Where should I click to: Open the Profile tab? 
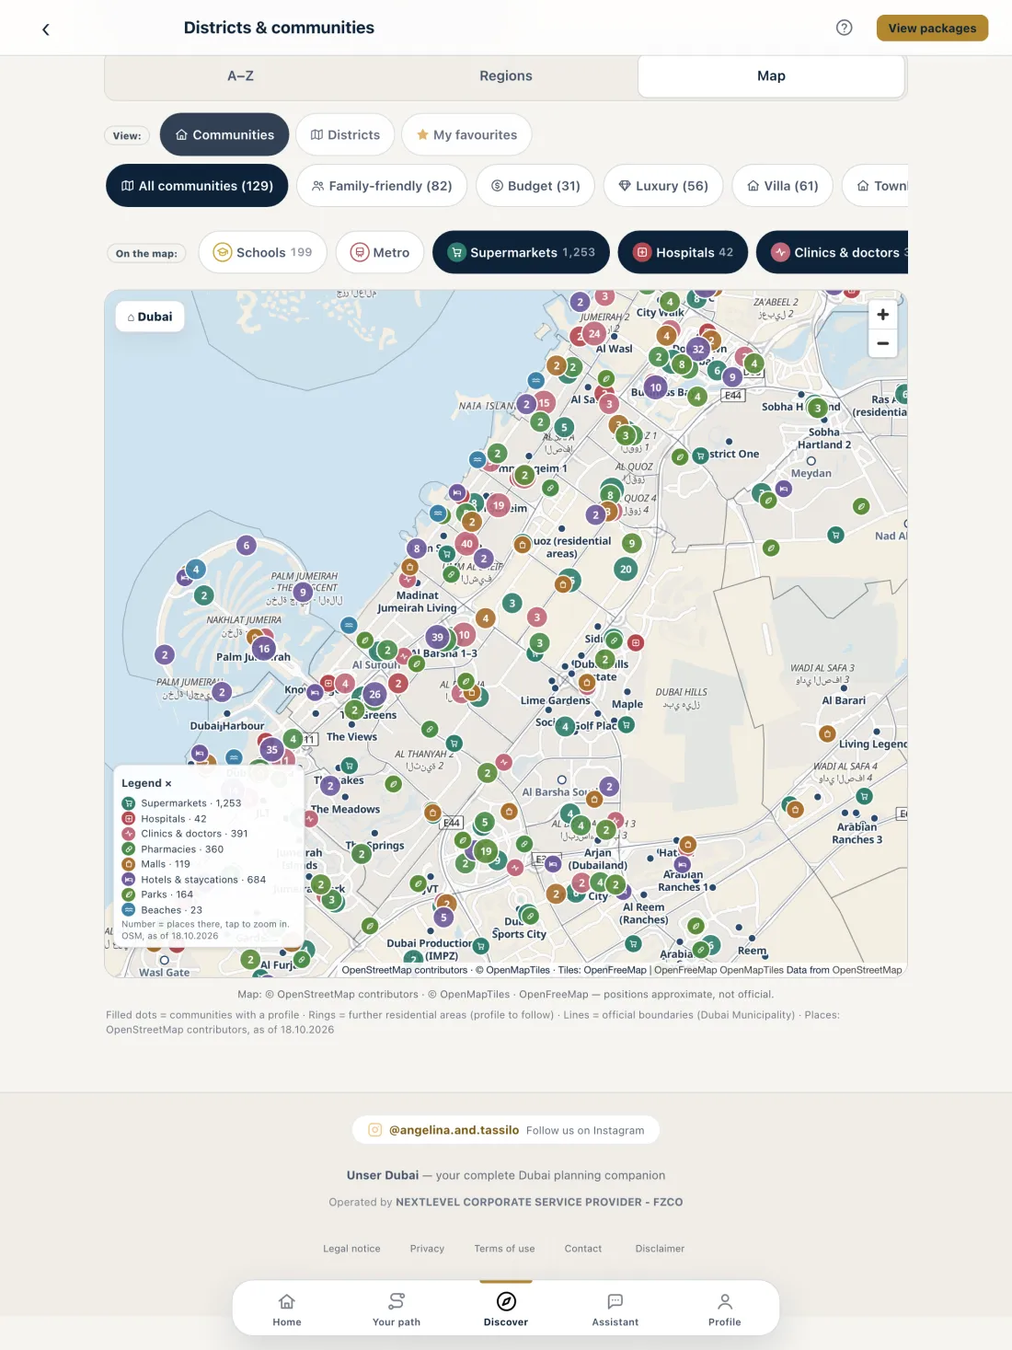725,1309
